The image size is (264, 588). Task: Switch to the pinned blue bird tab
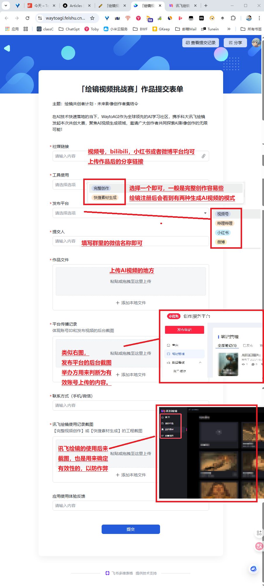coord(18,6)
